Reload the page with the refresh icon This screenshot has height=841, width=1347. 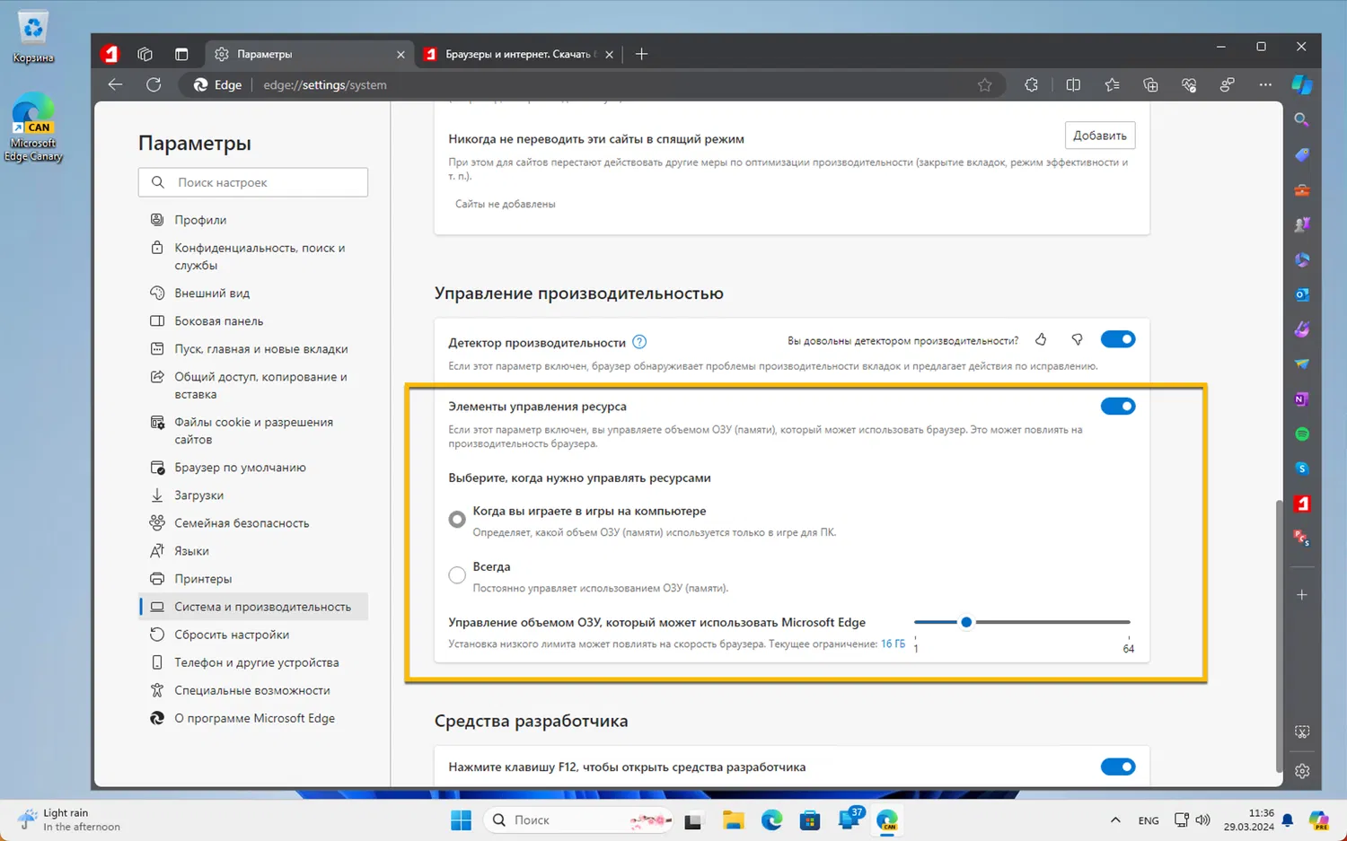(154, 84)
